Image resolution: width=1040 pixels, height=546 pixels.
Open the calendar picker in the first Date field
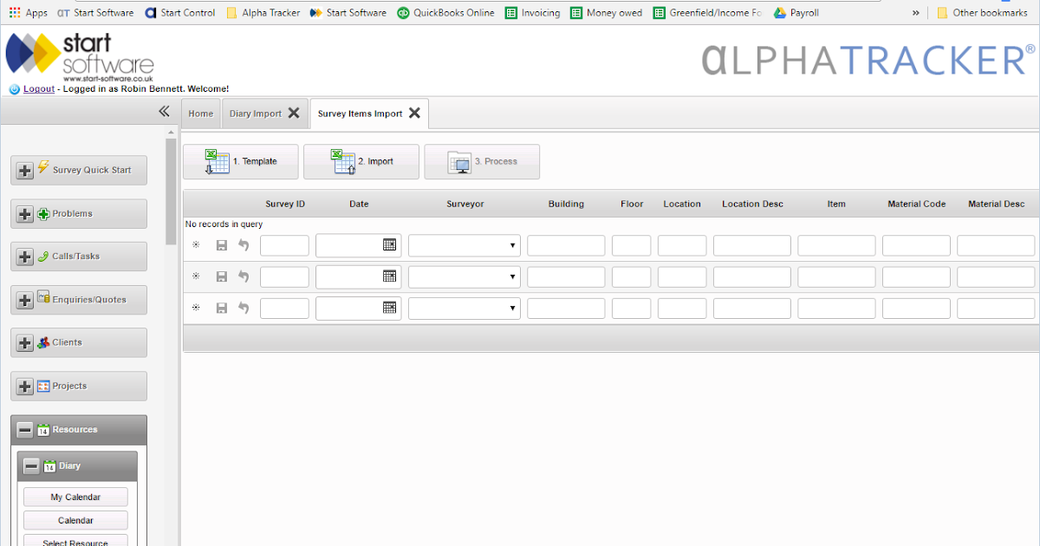pos(391,245)
